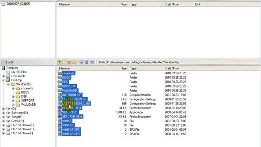The width and height of the screenshot is (261, 147).
Task: Click the Softwares(D:) drive icon
Action: (8, 113)
